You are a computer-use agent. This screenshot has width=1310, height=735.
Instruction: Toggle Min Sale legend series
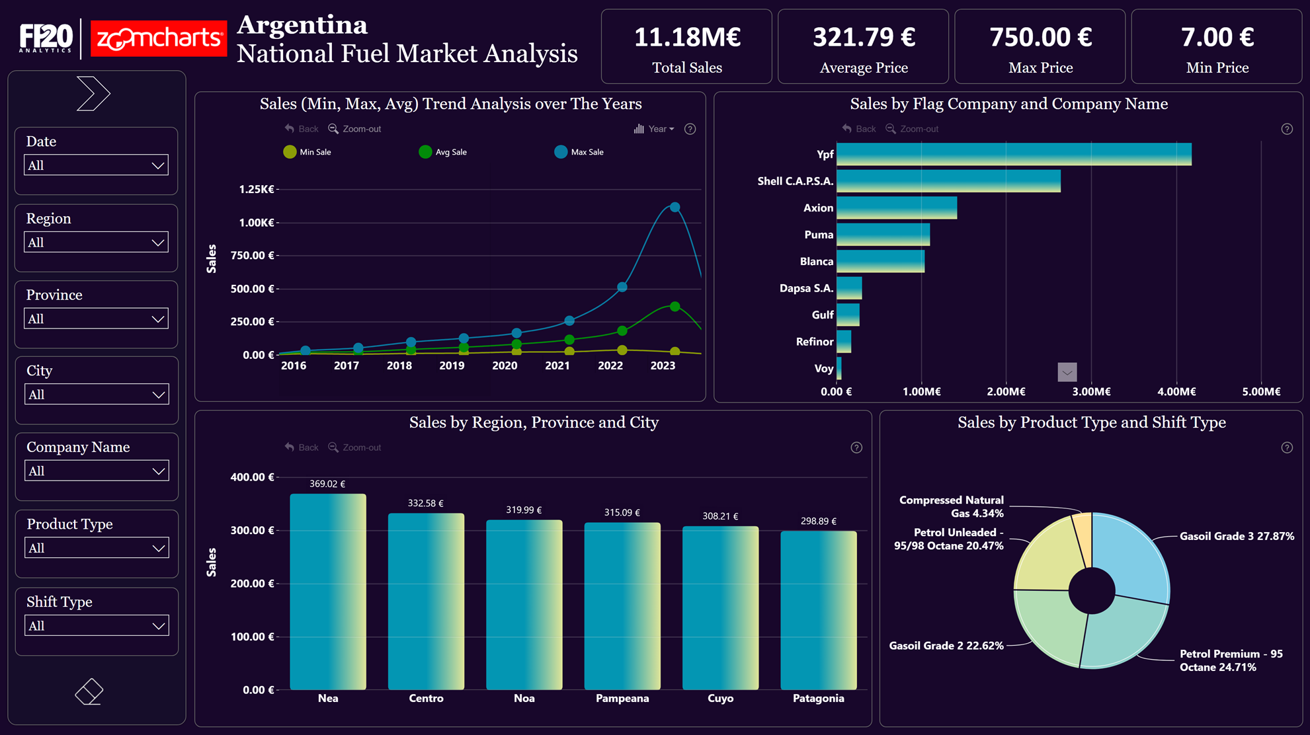[x=307, y=152]
